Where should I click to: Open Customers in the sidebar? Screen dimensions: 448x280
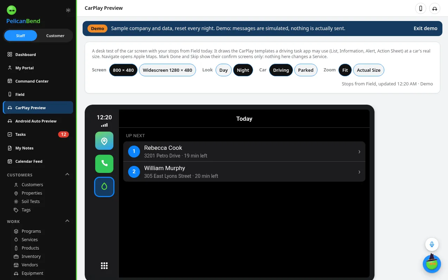tap(32, 185)
